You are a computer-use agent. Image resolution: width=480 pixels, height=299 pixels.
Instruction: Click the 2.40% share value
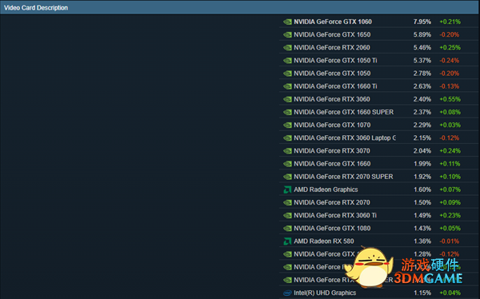pyautogui.click(x=422, y=99)
